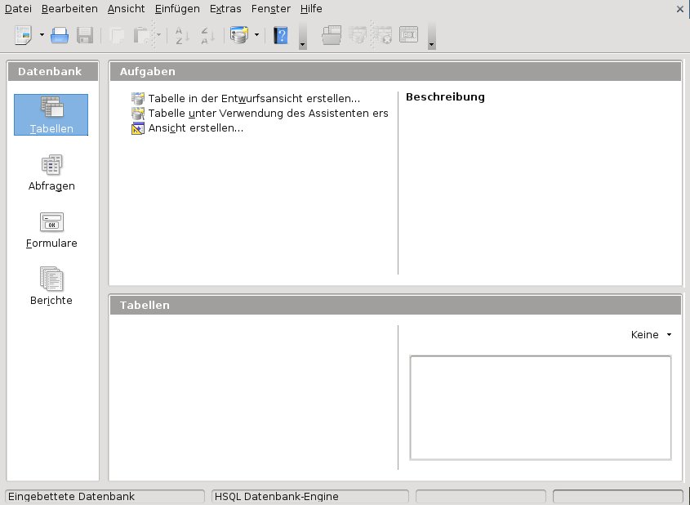
Task: Show the Berichte section
Action: click(x=51, y=287)
